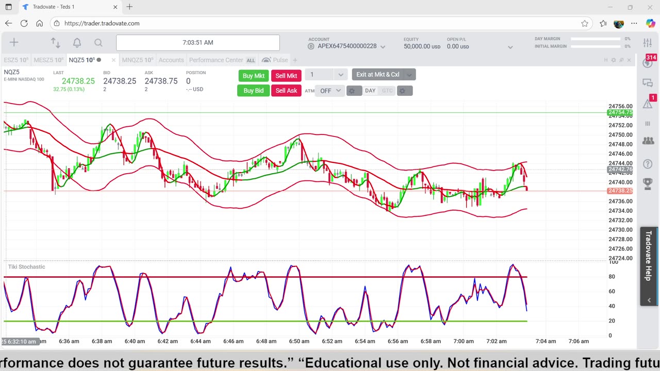Image resolution: width=660 pixels, height=371 pixels.
Task: Open the Copilot sidebar icon
Action: tap(650, 23)
